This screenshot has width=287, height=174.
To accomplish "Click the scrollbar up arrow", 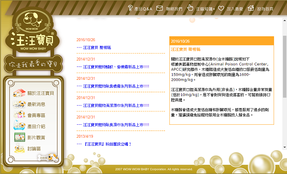I will point(285,20).
